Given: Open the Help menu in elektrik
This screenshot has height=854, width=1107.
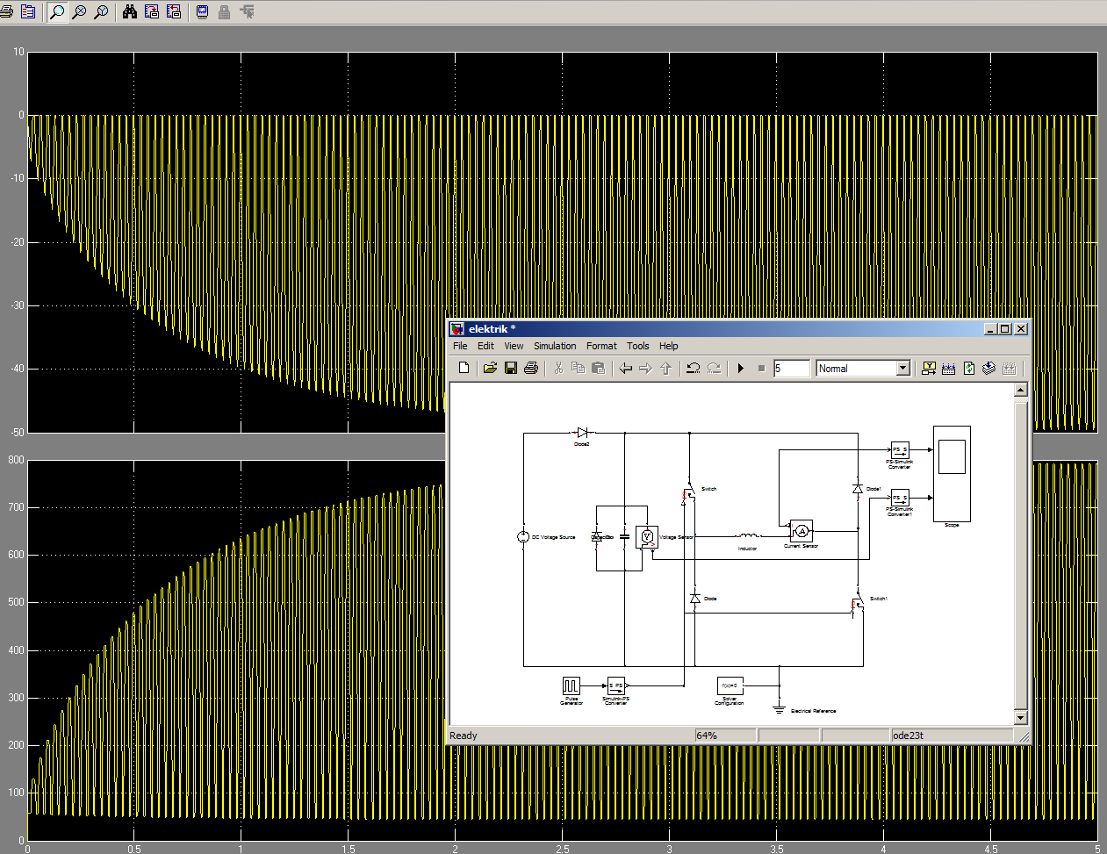Looking at the screenshot, I should click(669, 346).
